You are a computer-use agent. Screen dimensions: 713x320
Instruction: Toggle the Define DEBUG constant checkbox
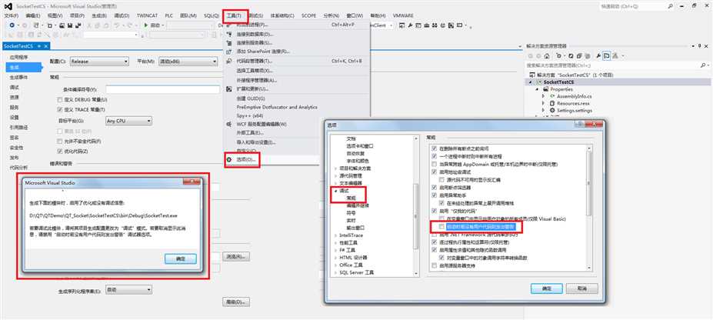click(60, 99)
